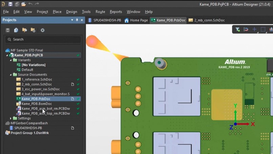Select Kame_PDB.BomDoc in the tree
This screenshot has height=154, width=273.
click(37, 104)
